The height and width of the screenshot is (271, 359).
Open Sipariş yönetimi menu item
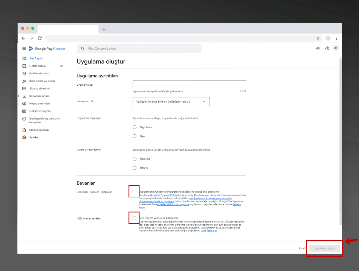(x=39, y=88)
